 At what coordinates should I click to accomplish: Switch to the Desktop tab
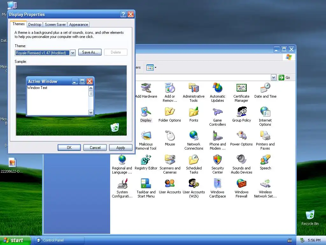tap(35, 24)
